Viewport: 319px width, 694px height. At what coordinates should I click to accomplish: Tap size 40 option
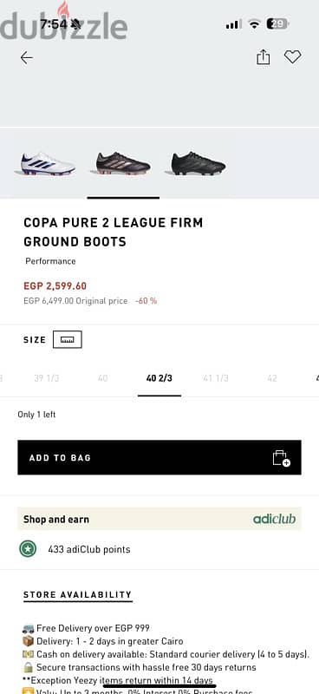click(x=102, y=378)
